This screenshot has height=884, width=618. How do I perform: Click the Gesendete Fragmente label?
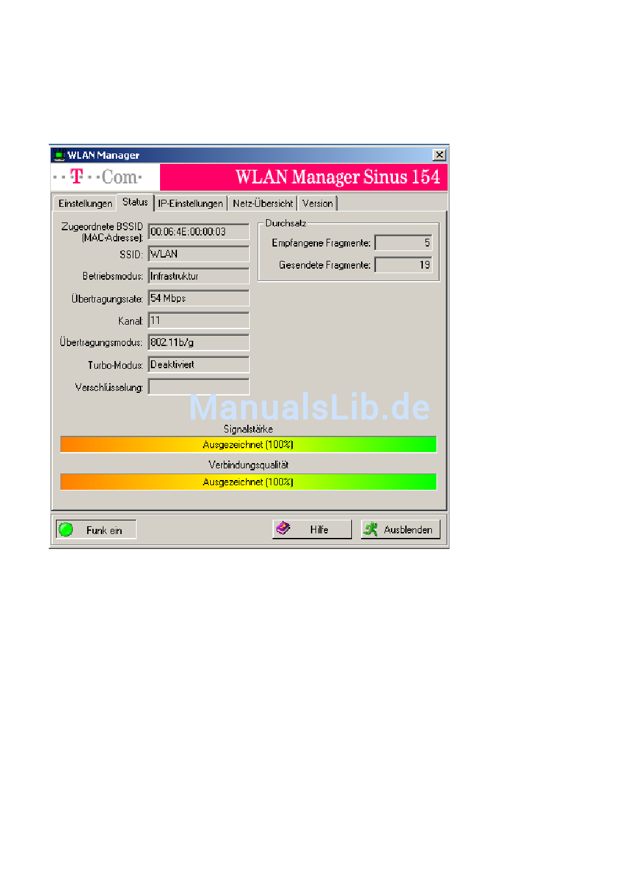tap(325, 265)
